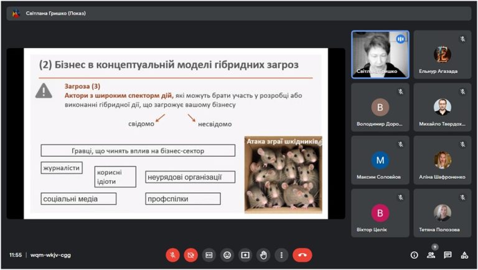Screen dimensions: 478x270
Task: Click brown B avatar of Володимир Доро...
Action: pyautogui.click(x=380, y=107)
